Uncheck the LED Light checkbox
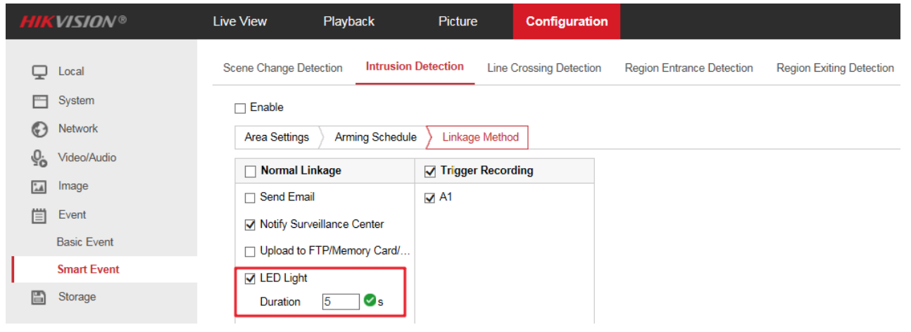Viewport: 911px width, 332px height. [250, 279]
